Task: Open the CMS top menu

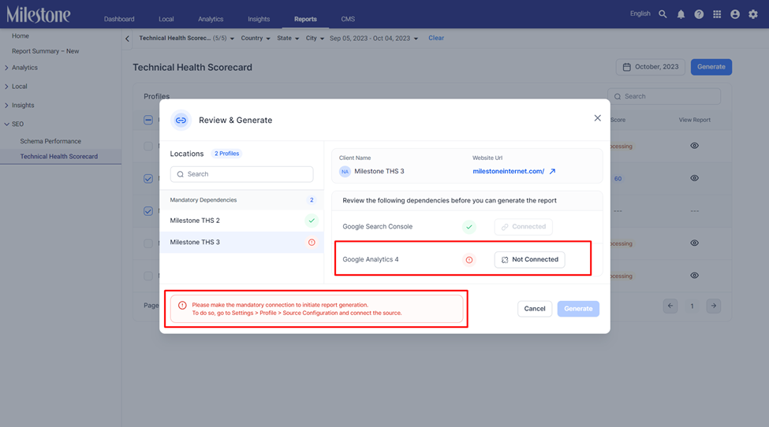Action: click(348, 19)
